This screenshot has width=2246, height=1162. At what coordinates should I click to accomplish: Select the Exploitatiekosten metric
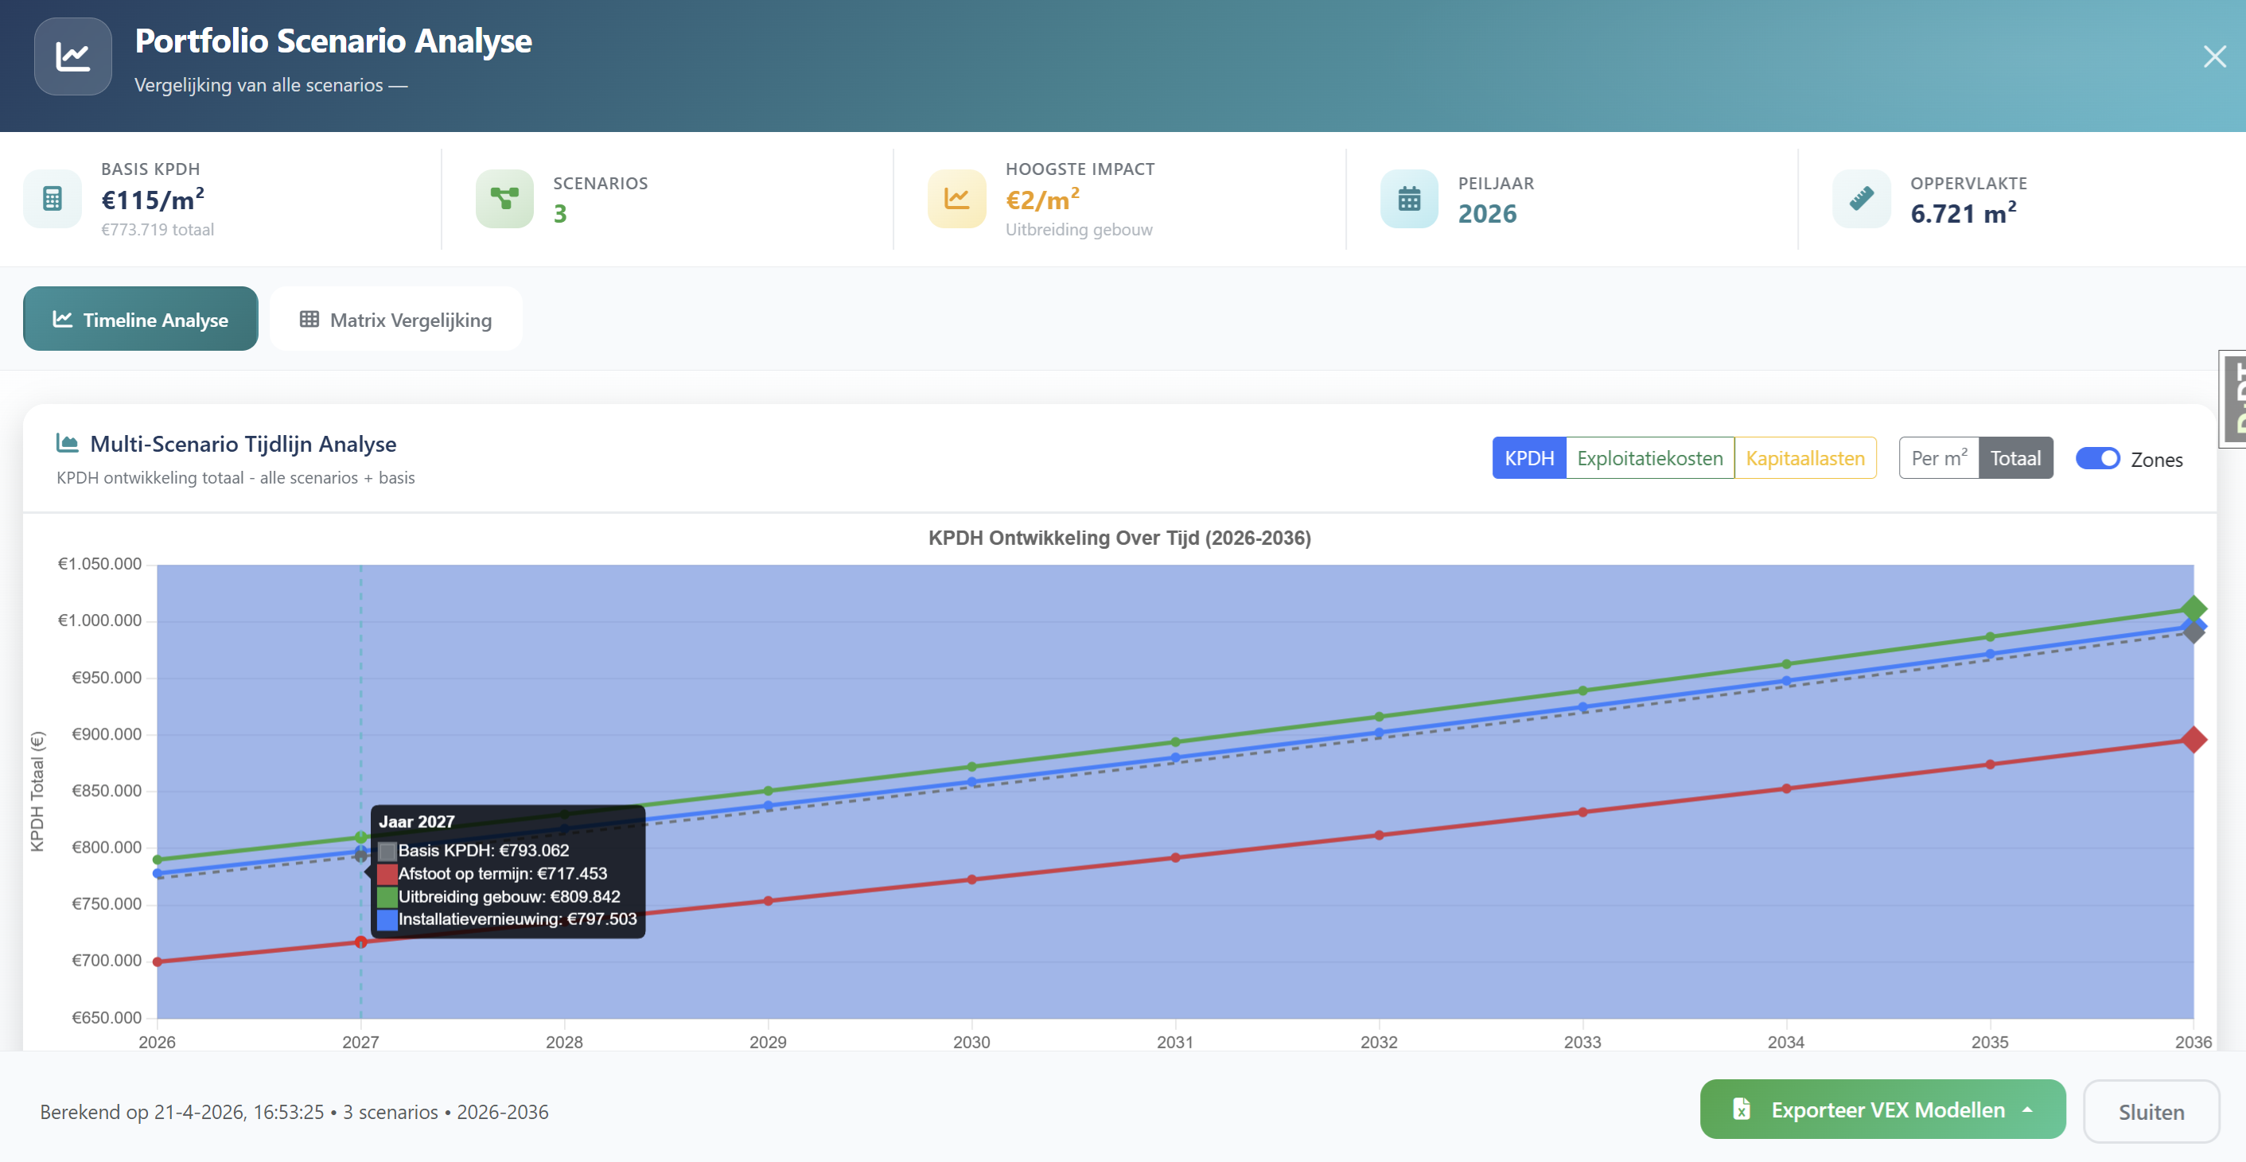point(1649,457)
